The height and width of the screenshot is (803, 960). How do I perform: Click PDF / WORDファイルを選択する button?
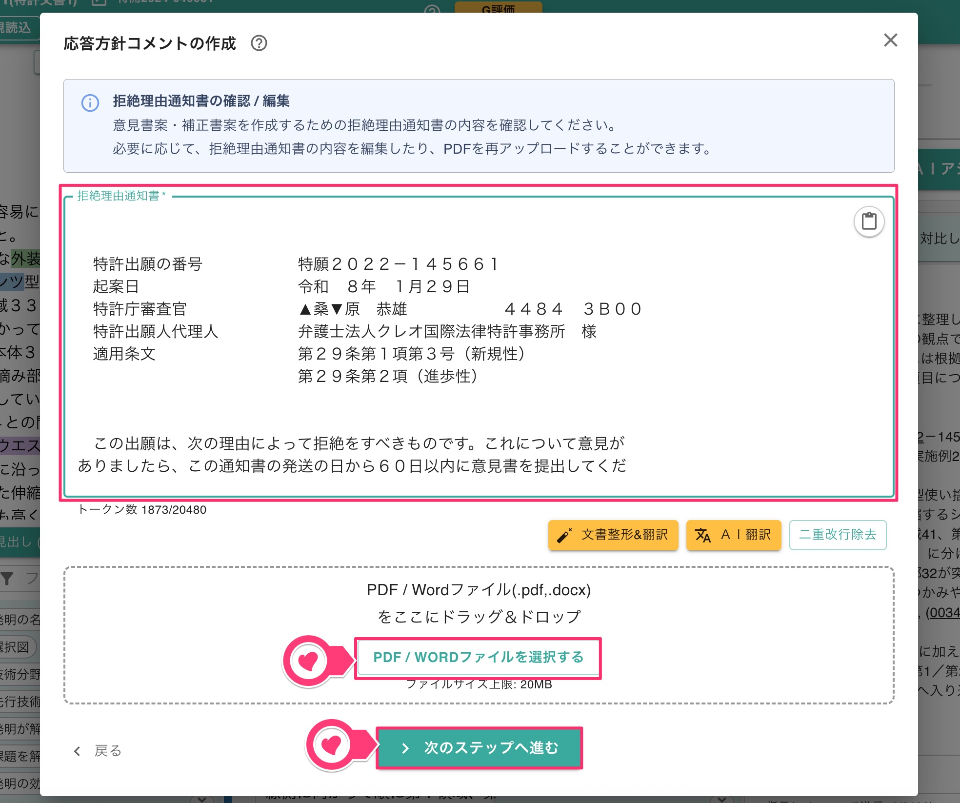(479, 657)
